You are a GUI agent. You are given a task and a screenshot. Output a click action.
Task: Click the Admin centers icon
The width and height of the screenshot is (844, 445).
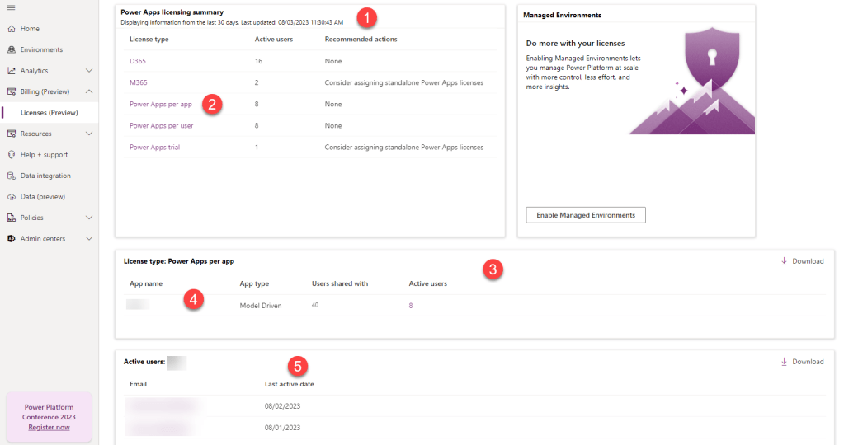[x=12, y=239]
